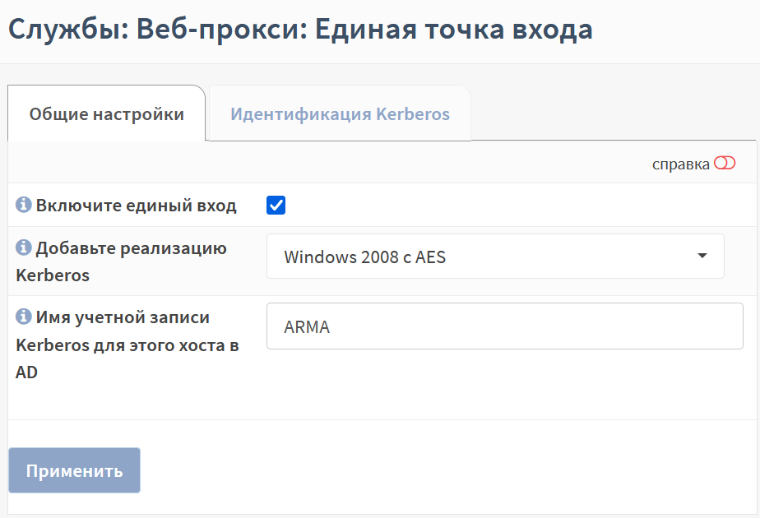Click the caret arrow of Kerberos implementation dropdown

[702, 256]
